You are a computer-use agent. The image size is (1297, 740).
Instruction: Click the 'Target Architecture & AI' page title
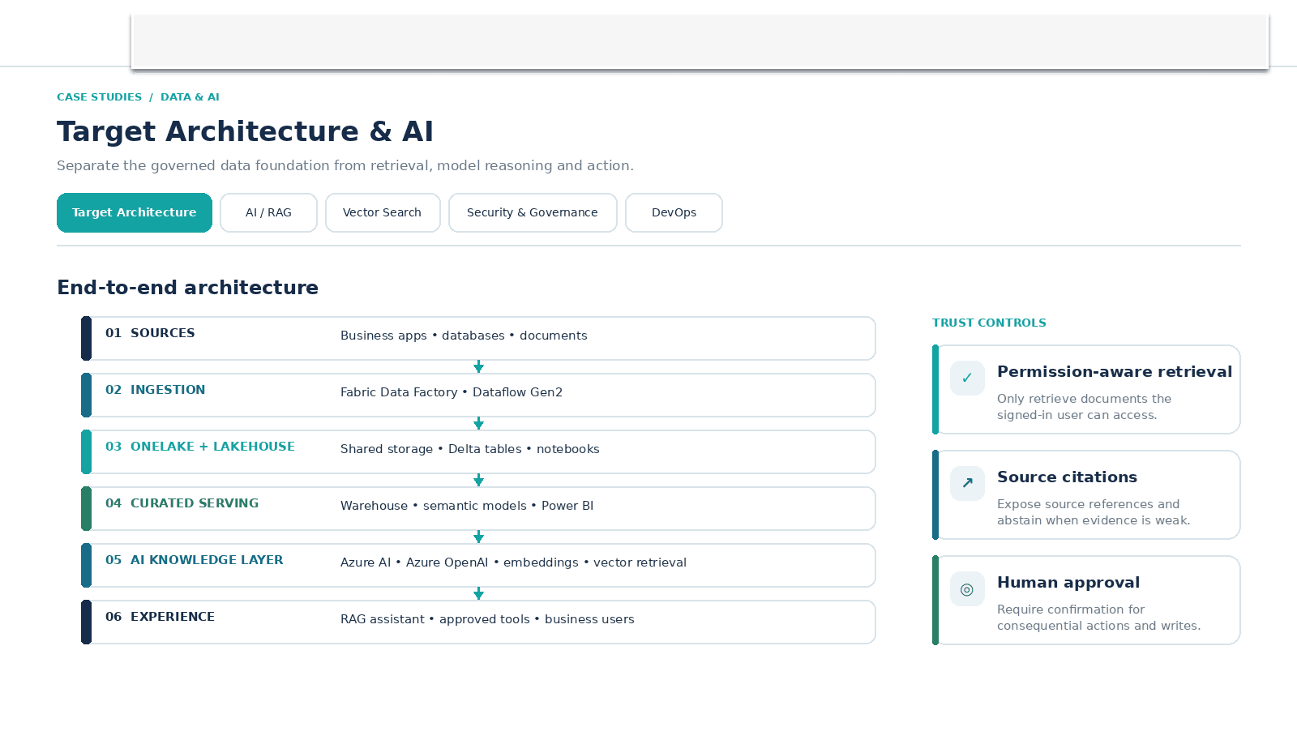click(x=245, y=131)
